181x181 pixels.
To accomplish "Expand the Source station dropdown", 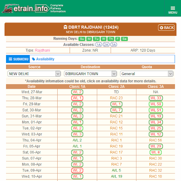I will pyautogui.click(x=34, y=74).
